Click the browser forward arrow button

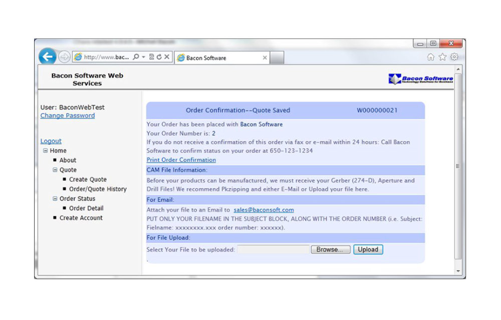click(64, 57)
